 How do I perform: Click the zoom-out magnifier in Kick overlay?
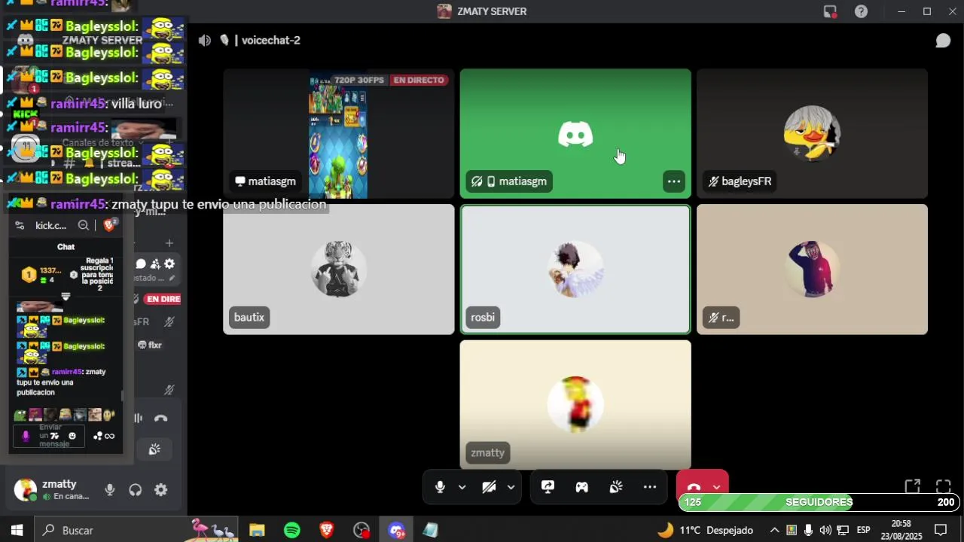84,225
